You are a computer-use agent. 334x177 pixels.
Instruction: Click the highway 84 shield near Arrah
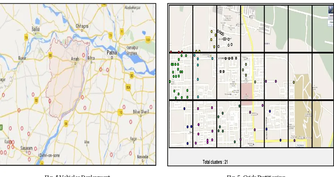click(x=50, y=55)
